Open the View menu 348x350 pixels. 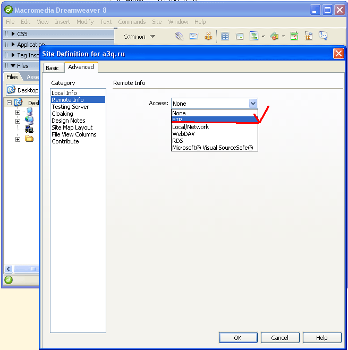point(43,22)
